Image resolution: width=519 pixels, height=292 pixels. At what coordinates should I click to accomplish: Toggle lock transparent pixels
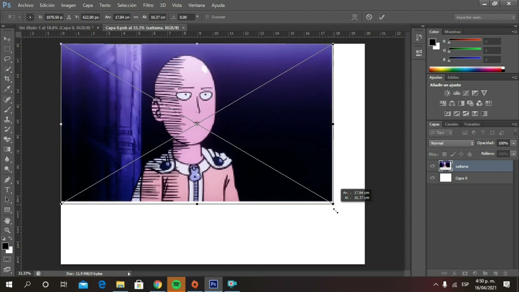444,154
